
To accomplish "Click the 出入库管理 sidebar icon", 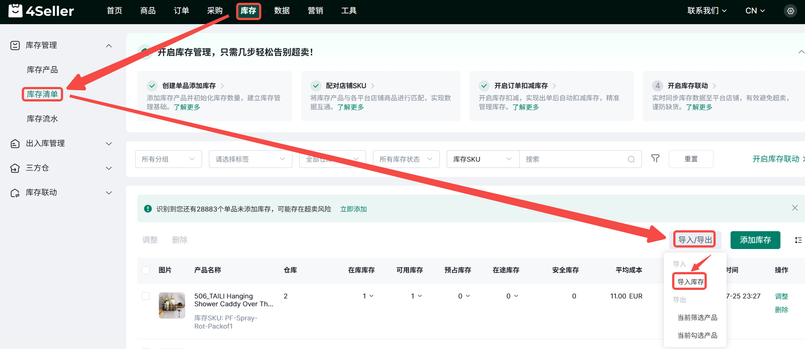I will click(x=15, y=143).
